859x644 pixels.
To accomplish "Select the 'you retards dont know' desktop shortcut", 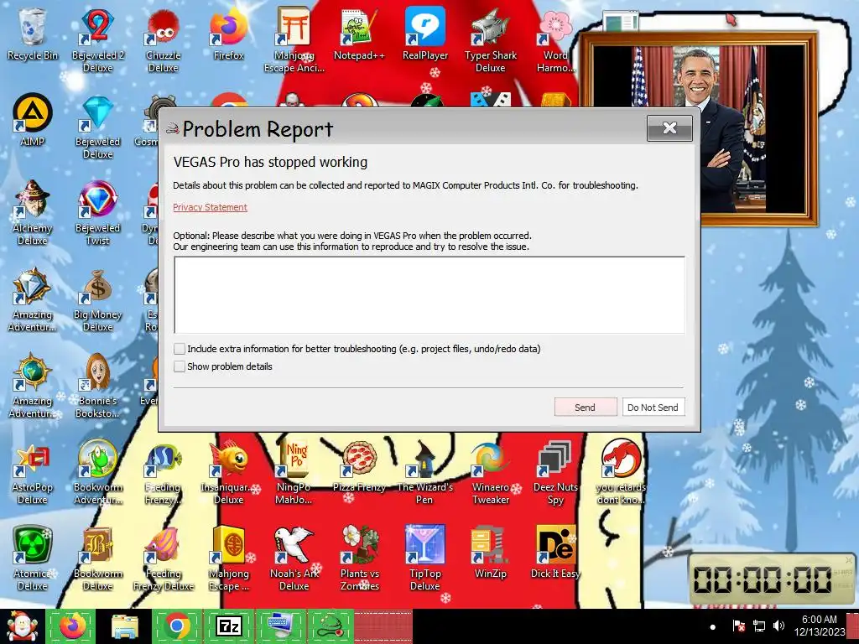I will pyautogui.click(x=622, y=473).
